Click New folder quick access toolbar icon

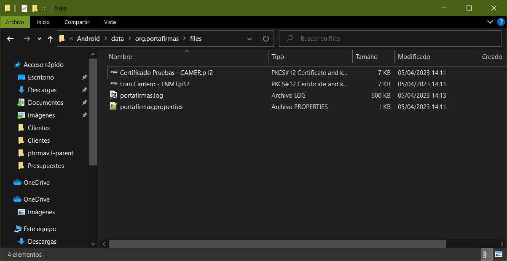pos(35,8)
